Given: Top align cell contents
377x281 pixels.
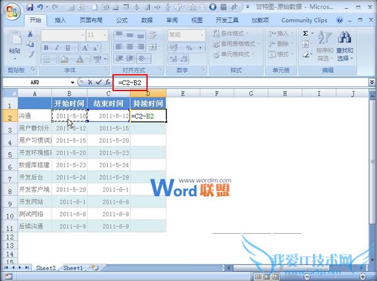Looking at the screenshot, I should [x=119, y=35].
